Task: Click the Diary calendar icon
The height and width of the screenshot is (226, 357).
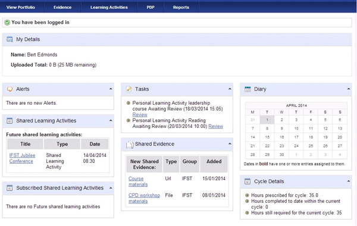Action: point(248,89)
